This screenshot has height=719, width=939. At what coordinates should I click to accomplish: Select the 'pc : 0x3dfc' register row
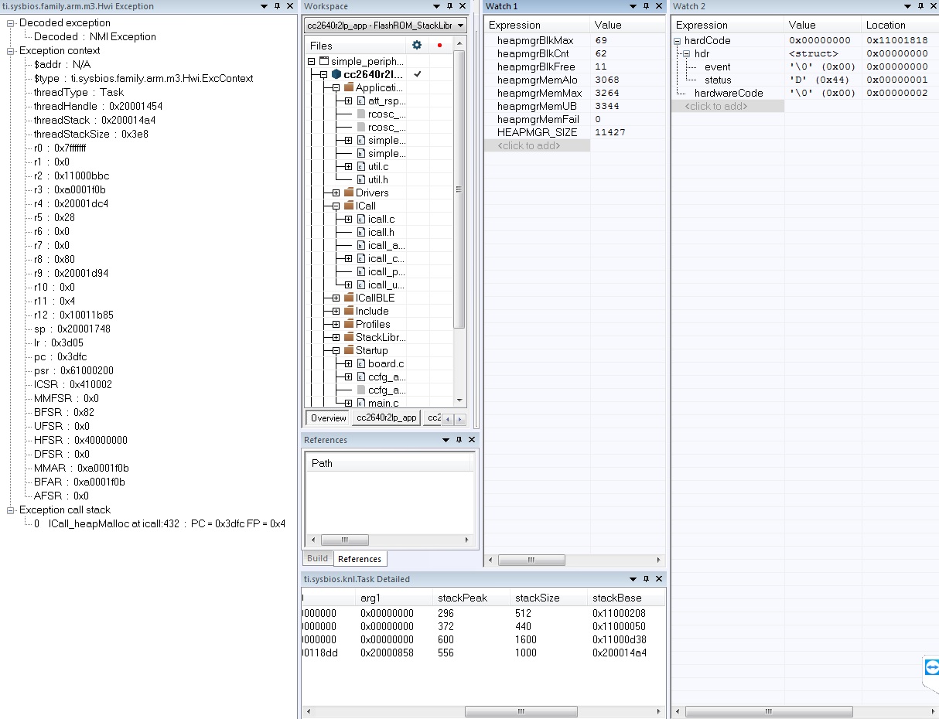[x=60, y=356]
